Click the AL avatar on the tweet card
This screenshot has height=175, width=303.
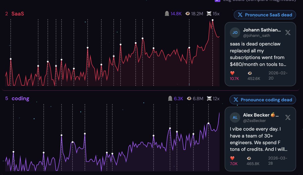(235, 118)
